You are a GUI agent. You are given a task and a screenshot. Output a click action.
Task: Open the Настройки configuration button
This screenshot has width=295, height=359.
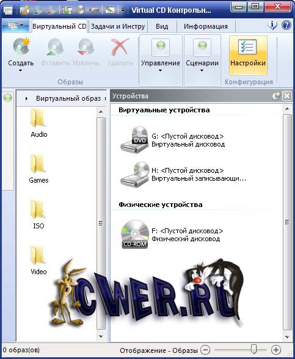tap(248, 55)
